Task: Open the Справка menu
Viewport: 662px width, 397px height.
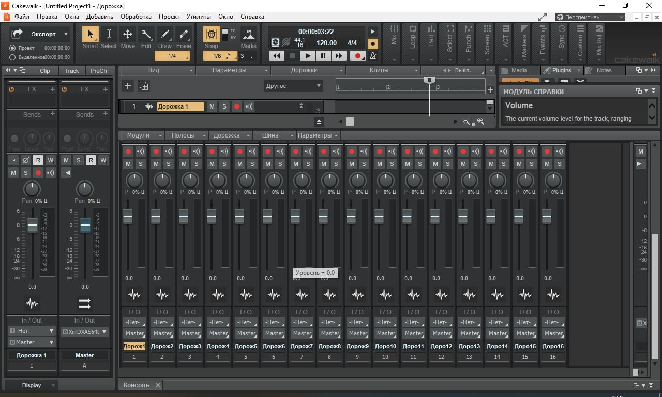Action: (252, 17)
